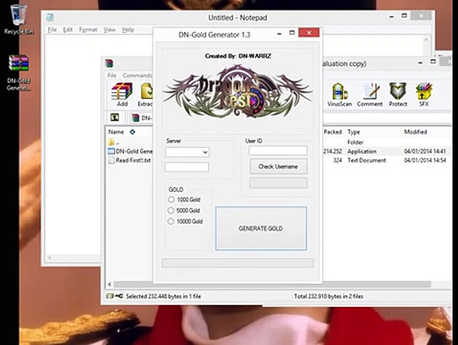Open WinRAR Commands menu

(x=137, y=75)
